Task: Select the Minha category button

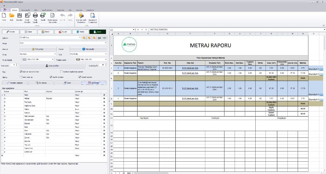Action: coord(80,32)
